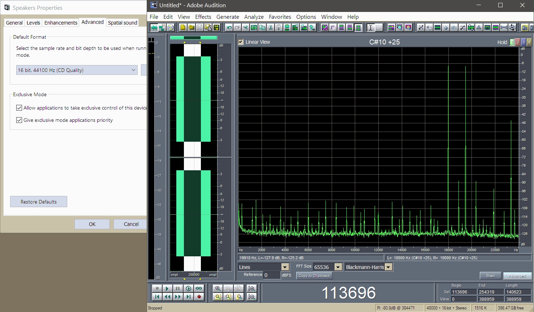Select the time selection I-beam tool
Image resolution: width=534 pixels, height=312 pixels.
(370, 27)
